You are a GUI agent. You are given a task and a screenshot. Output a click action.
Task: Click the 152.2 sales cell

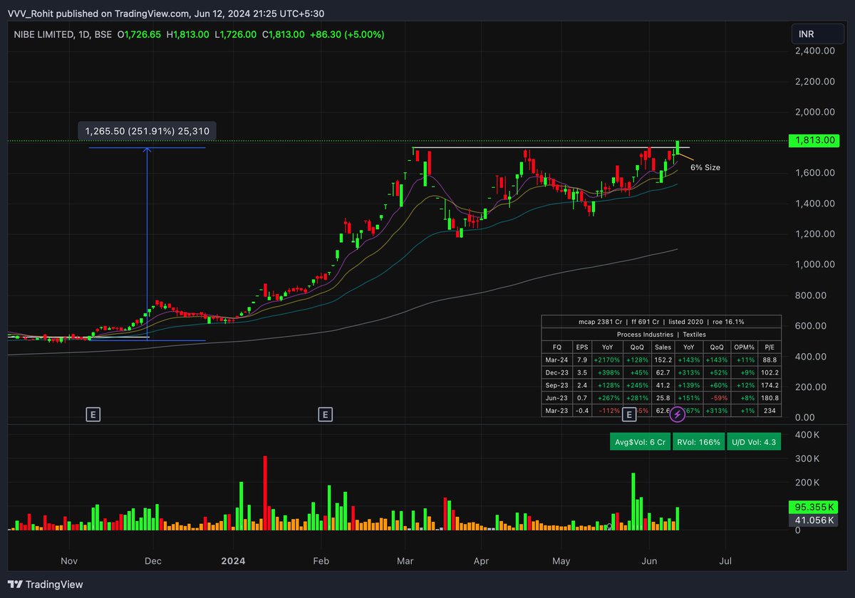[664, 360]
